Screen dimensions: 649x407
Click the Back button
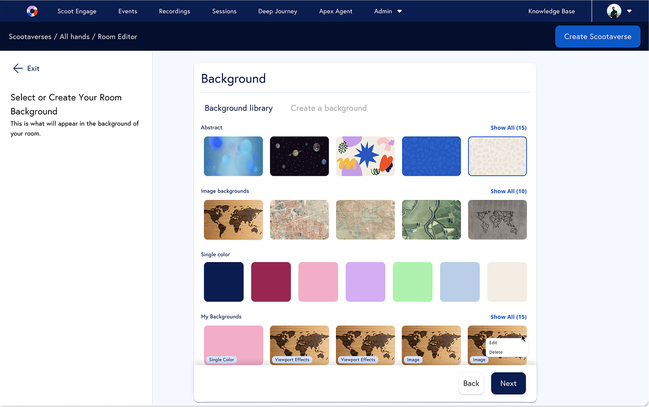point(471,383)
